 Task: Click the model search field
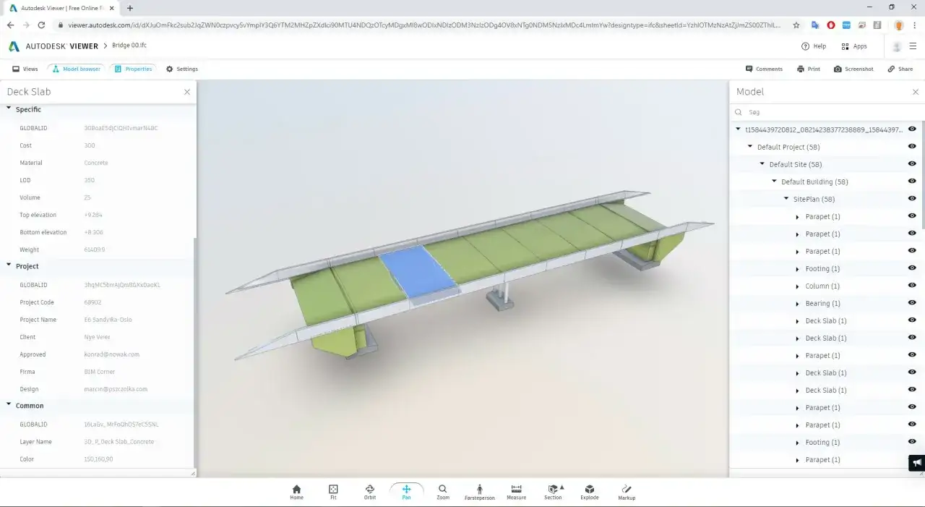824,112
